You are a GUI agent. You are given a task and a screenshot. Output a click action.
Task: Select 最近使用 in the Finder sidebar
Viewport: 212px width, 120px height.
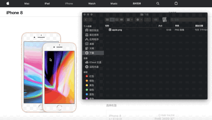[93, 35]
